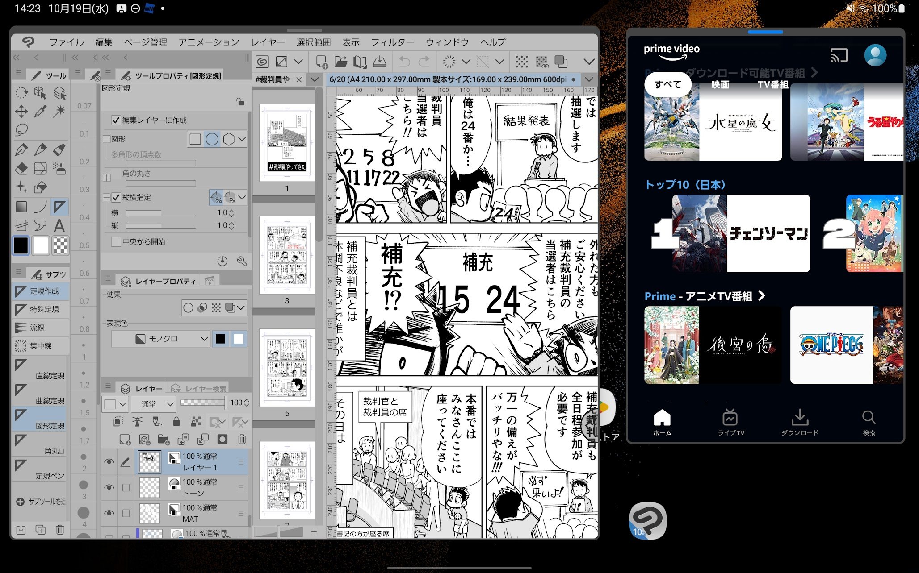Select the Gradient tool
The width and height of the screenshot is (919, 573).
(21, 207)
